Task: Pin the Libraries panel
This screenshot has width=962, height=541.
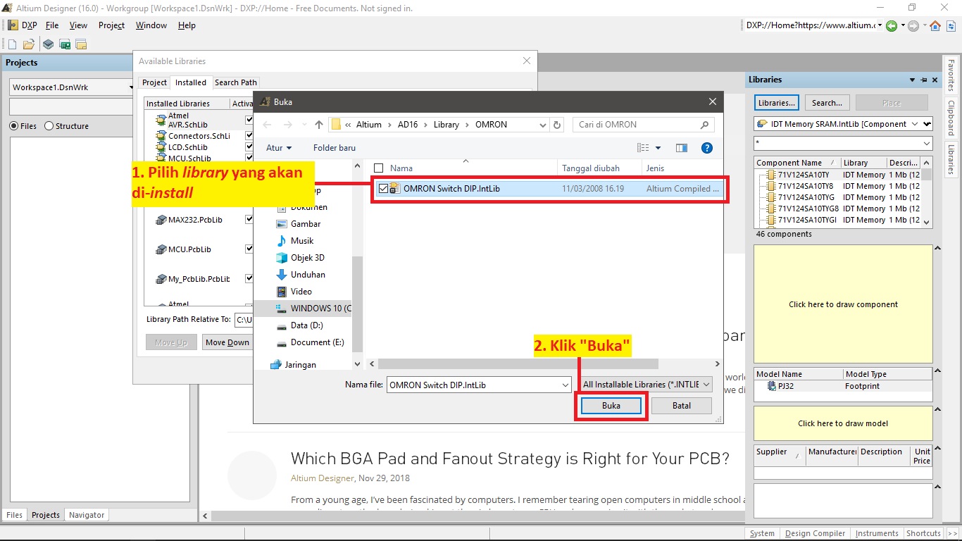Action: coord(923,80)
